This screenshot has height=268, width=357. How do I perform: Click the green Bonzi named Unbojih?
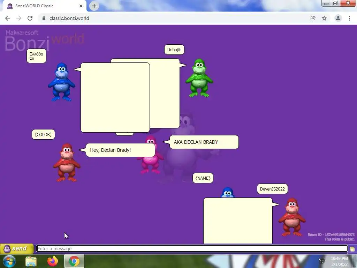pos(199,78)
